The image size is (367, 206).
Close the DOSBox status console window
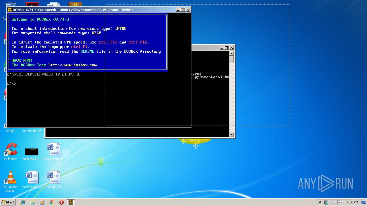[x=232, y=48]
